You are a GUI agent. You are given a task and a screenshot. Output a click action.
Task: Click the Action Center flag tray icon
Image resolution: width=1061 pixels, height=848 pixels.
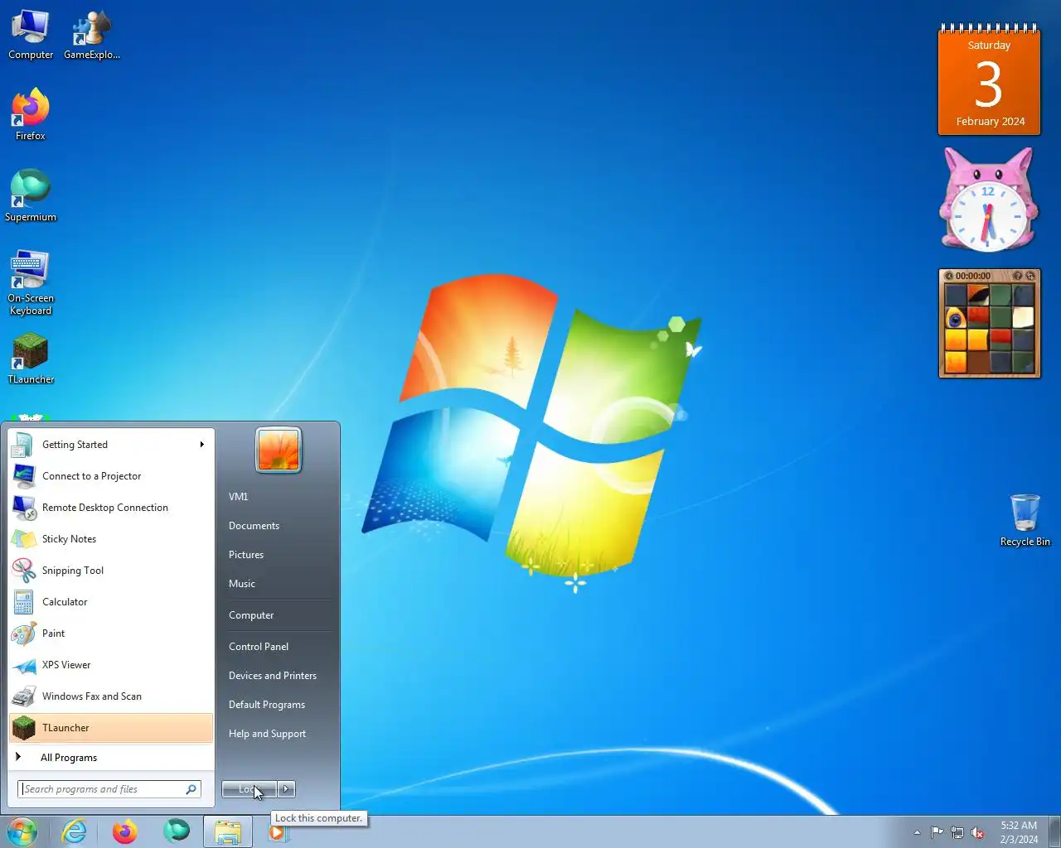(937, 832)
